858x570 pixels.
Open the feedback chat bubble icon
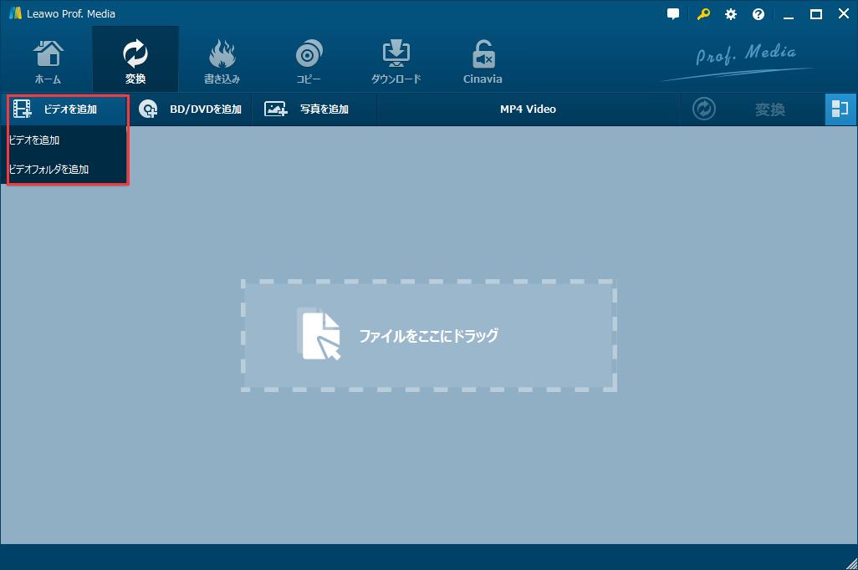(673, 13)
